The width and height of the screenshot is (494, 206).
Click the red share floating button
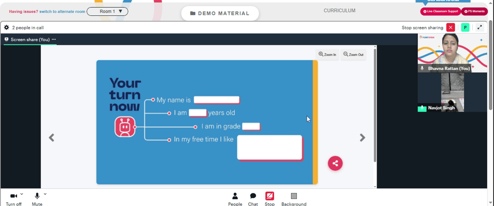point(335,164)
